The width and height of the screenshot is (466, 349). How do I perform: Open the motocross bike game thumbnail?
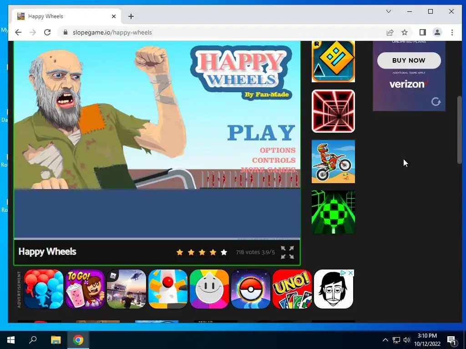click(333, 161)
